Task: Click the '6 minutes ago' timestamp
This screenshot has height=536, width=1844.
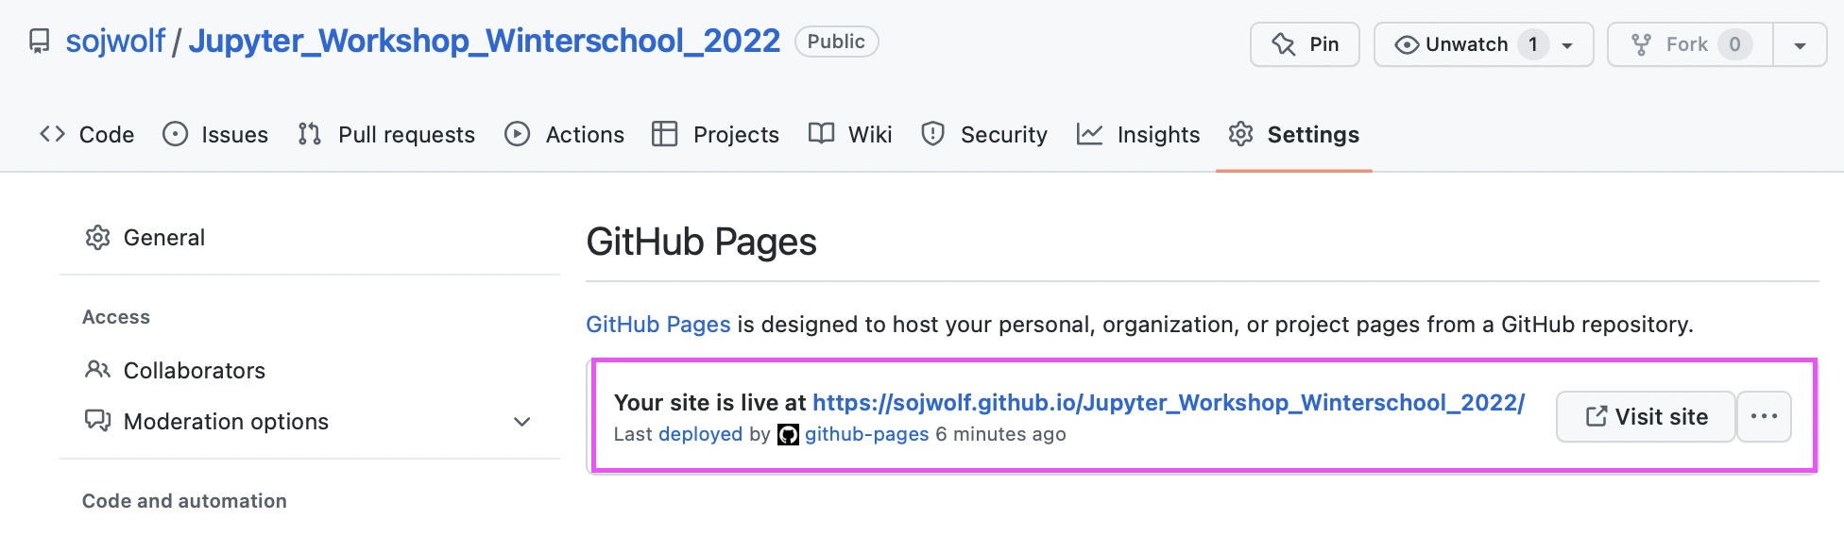Action: pyautogui.click(x=1000, y=434)
